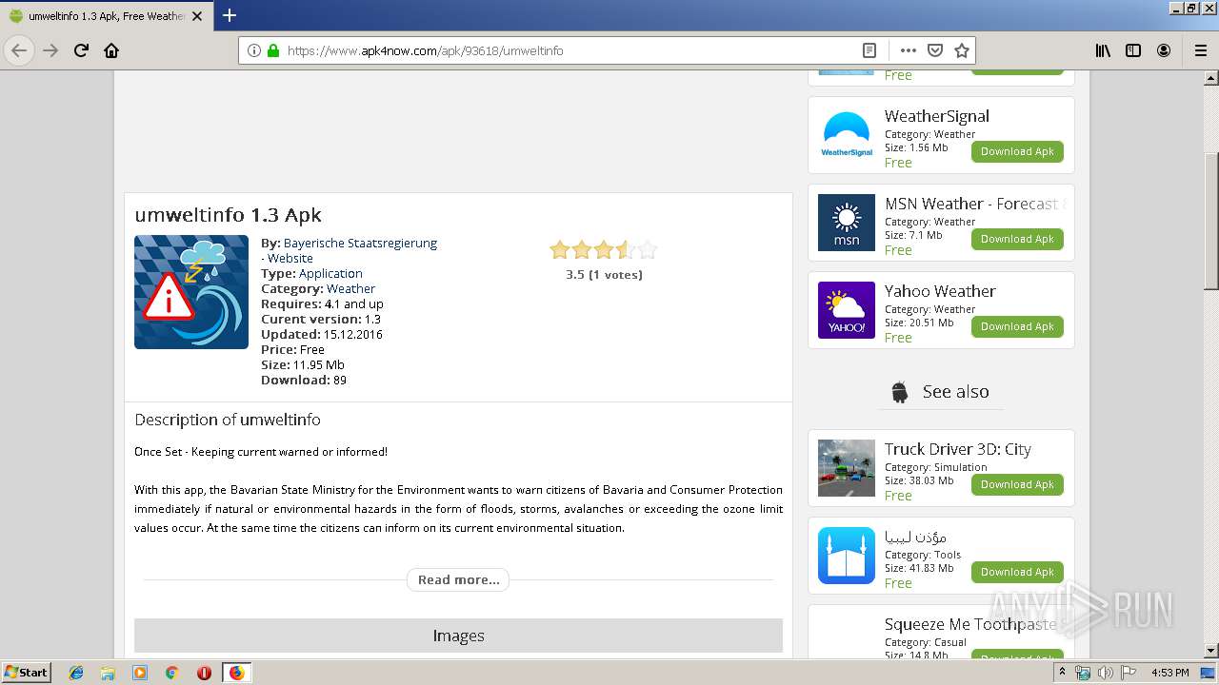Bookmark this page with star icon
1219x685 pixels.
[962, 50]
